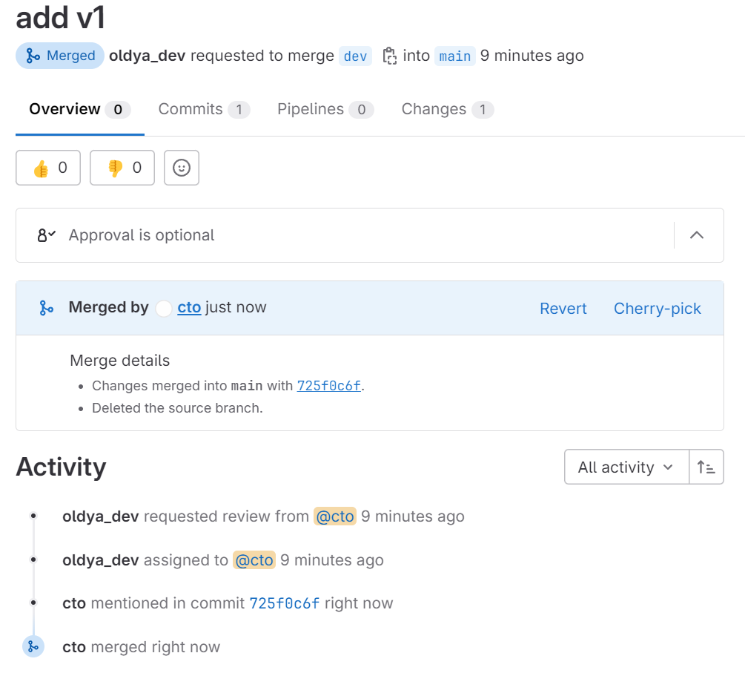This screenshot has height=676, width=745.
Task: Copy the dev branch name icon
Action: coord(390,56)
